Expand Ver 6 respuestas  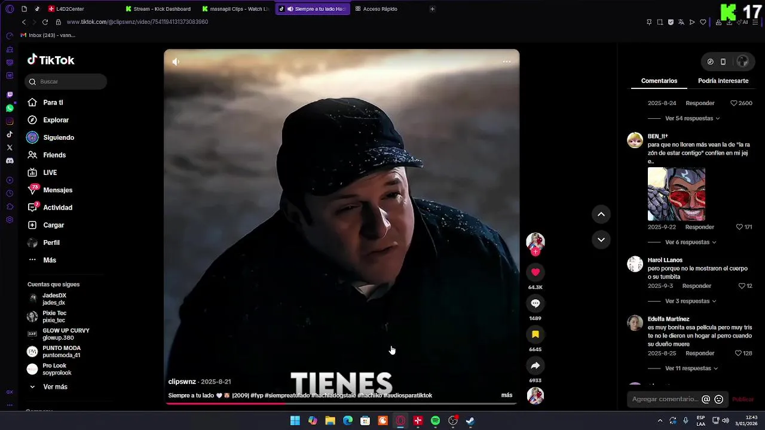690,242
